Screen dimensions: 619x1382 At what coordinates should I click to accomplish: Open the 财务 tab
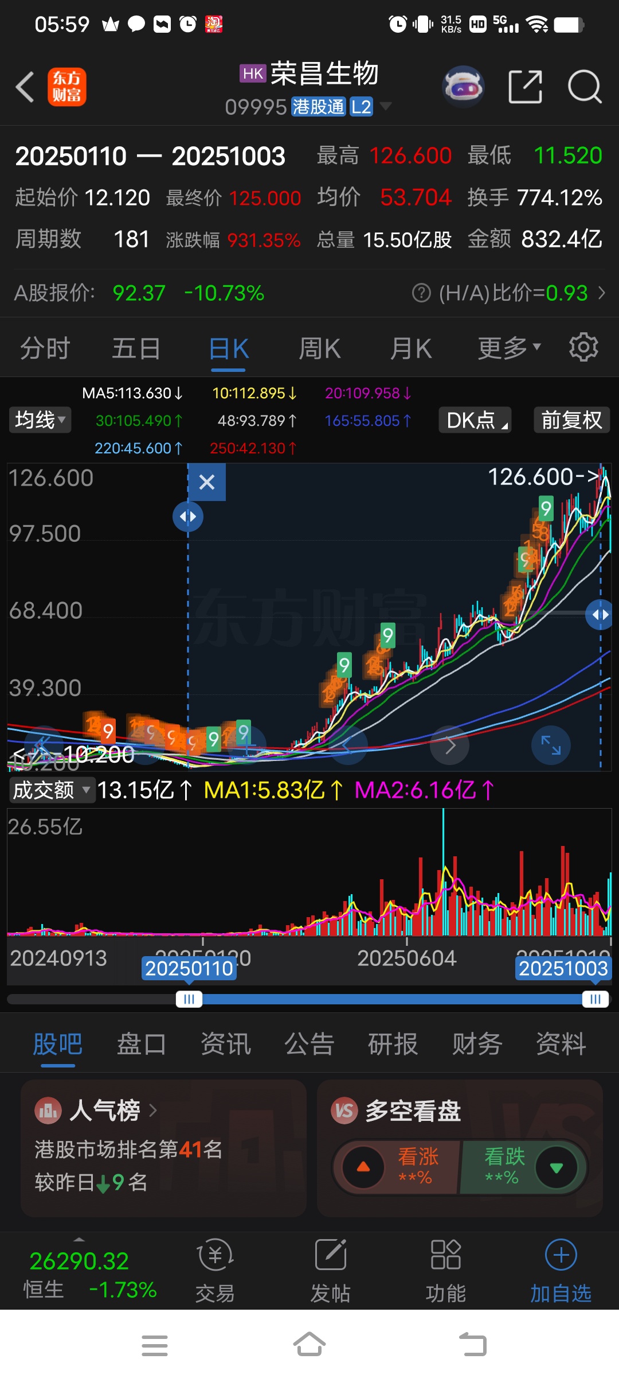pyautogui.click(x=477, y=1044)
